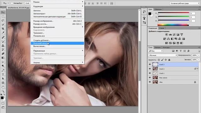The width and height of the screenshot is (201, 113).
Task: Open the fill Заливка slider arrow
Action: pos(199,60)
